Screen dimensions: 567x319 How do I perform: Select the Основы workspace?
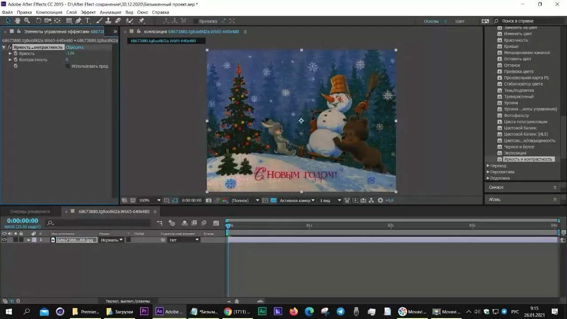click(431, 21)
